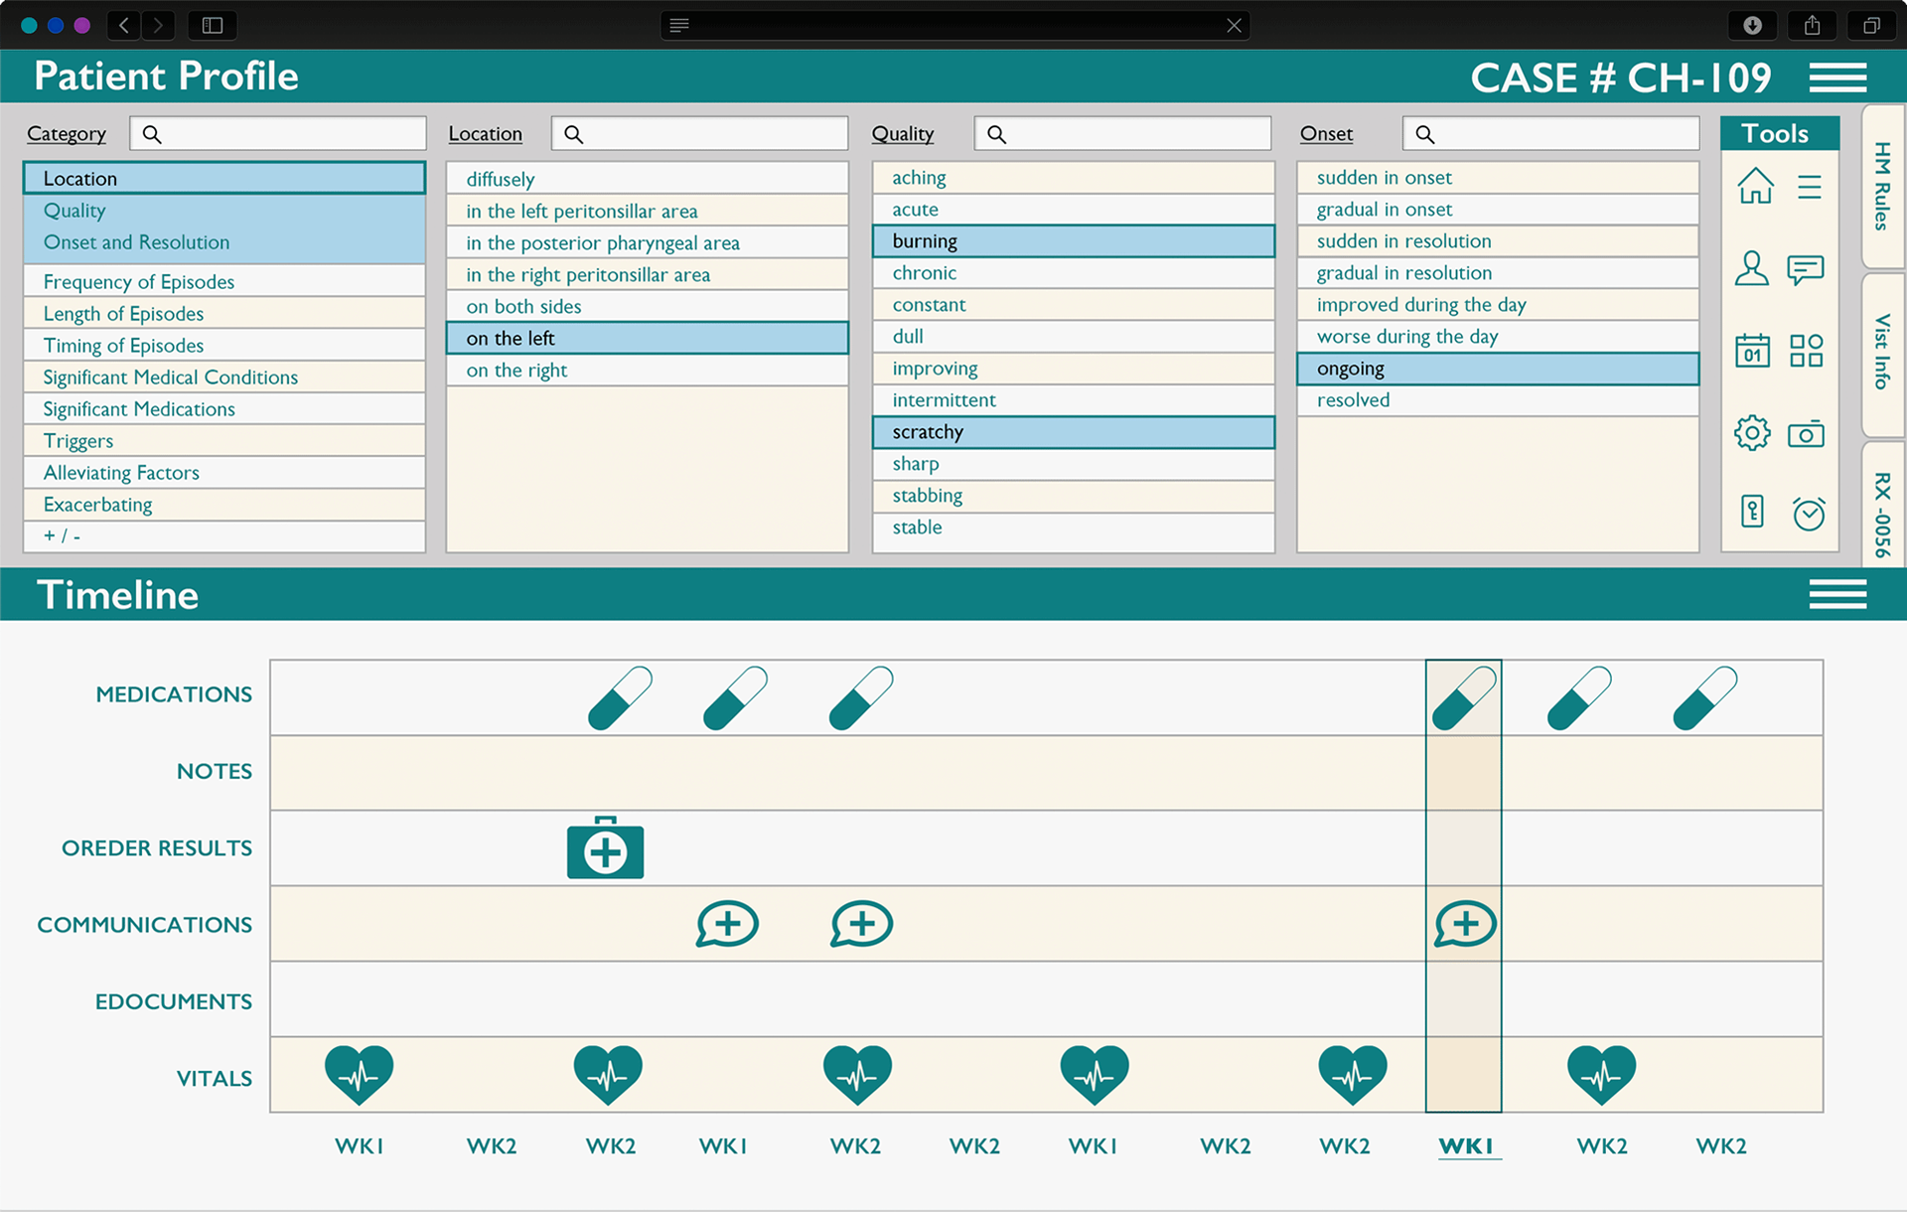This screenshot has height=1212, width=1907.
Task: Open the Timeline hamburger menu
Action: tap(1837, 595)
